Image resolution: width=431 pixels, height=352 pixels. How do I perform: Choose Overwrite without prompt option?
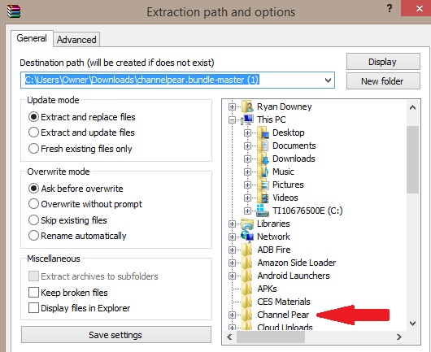[x=85, y=204]
